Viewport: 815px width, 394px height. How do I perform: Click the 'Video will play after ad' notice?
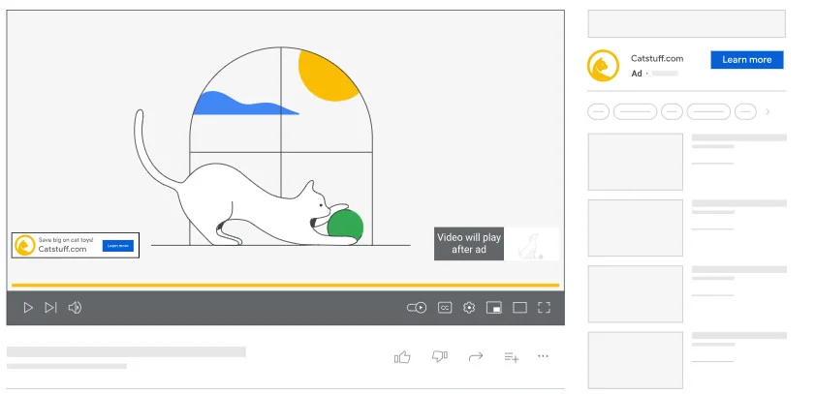469,243
